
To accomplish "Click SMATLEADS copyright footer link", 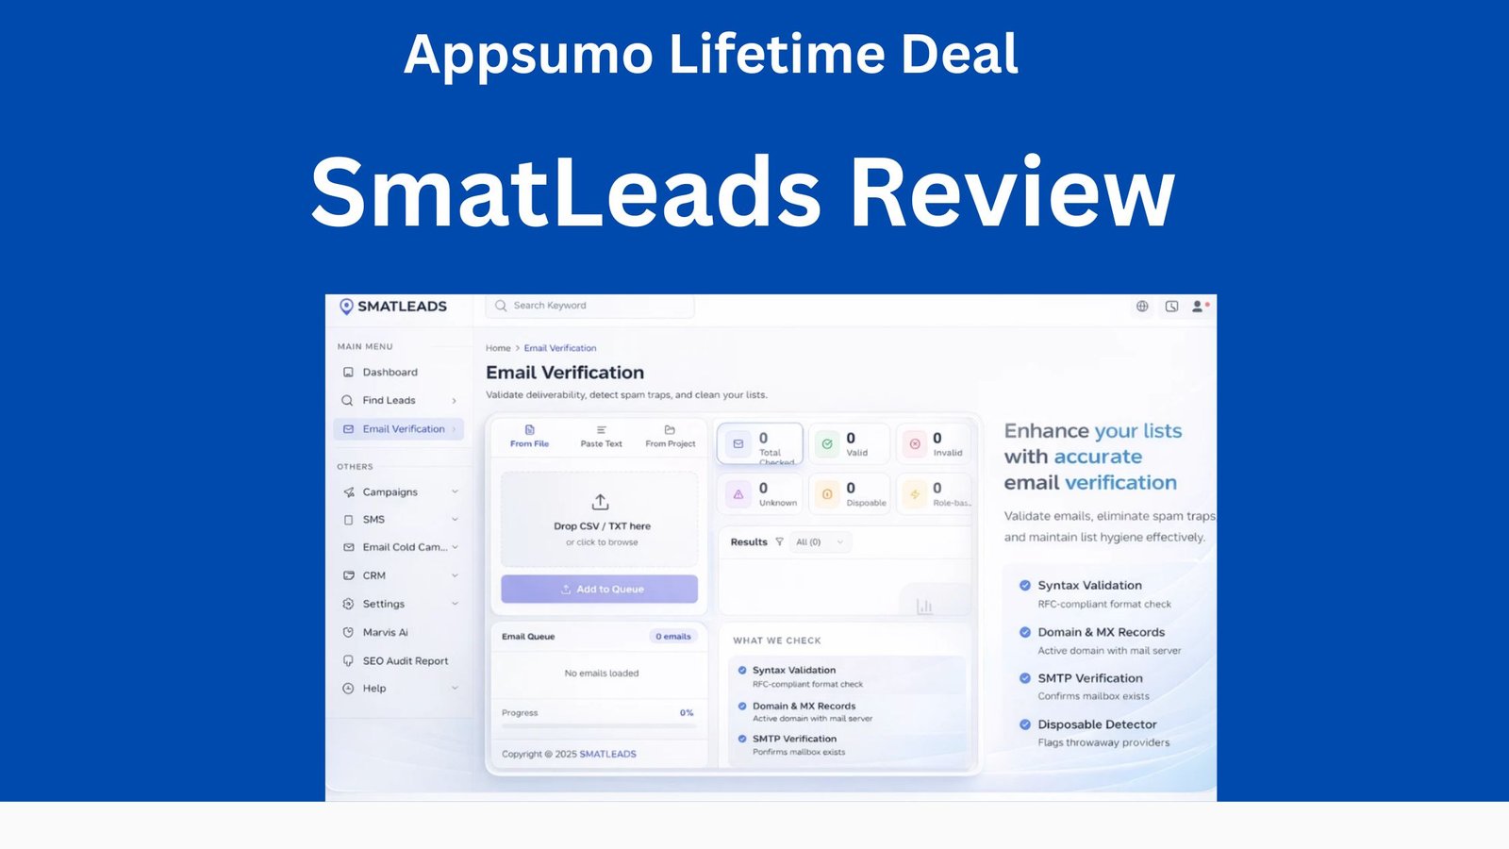I will (x=607, y=754).
